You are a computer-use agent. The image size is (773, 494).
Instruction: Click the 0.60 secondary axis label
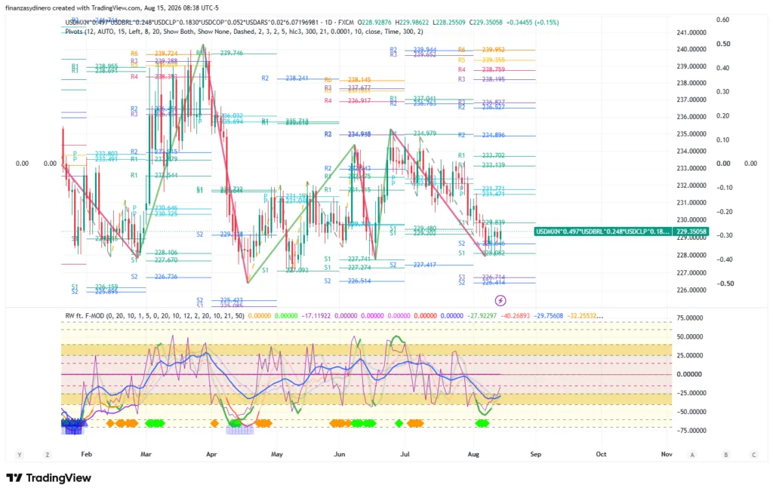click(x=722, y=20)
